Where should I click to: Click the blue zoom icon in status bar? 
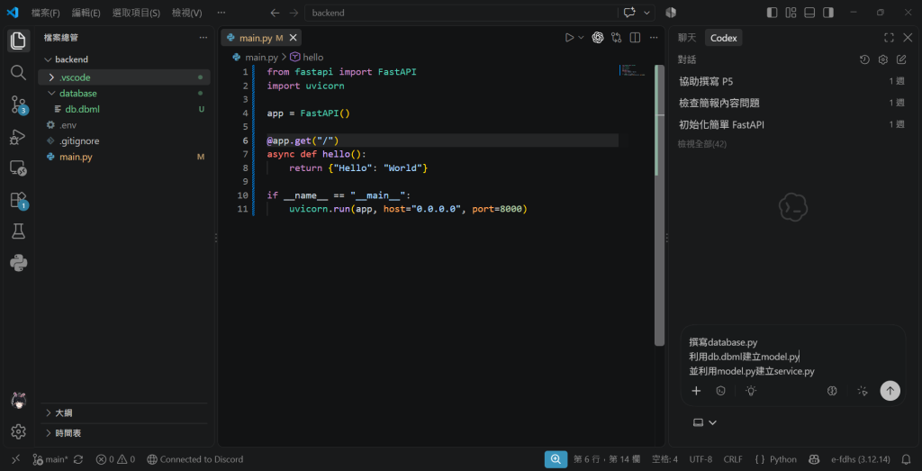tap(556, 459)
